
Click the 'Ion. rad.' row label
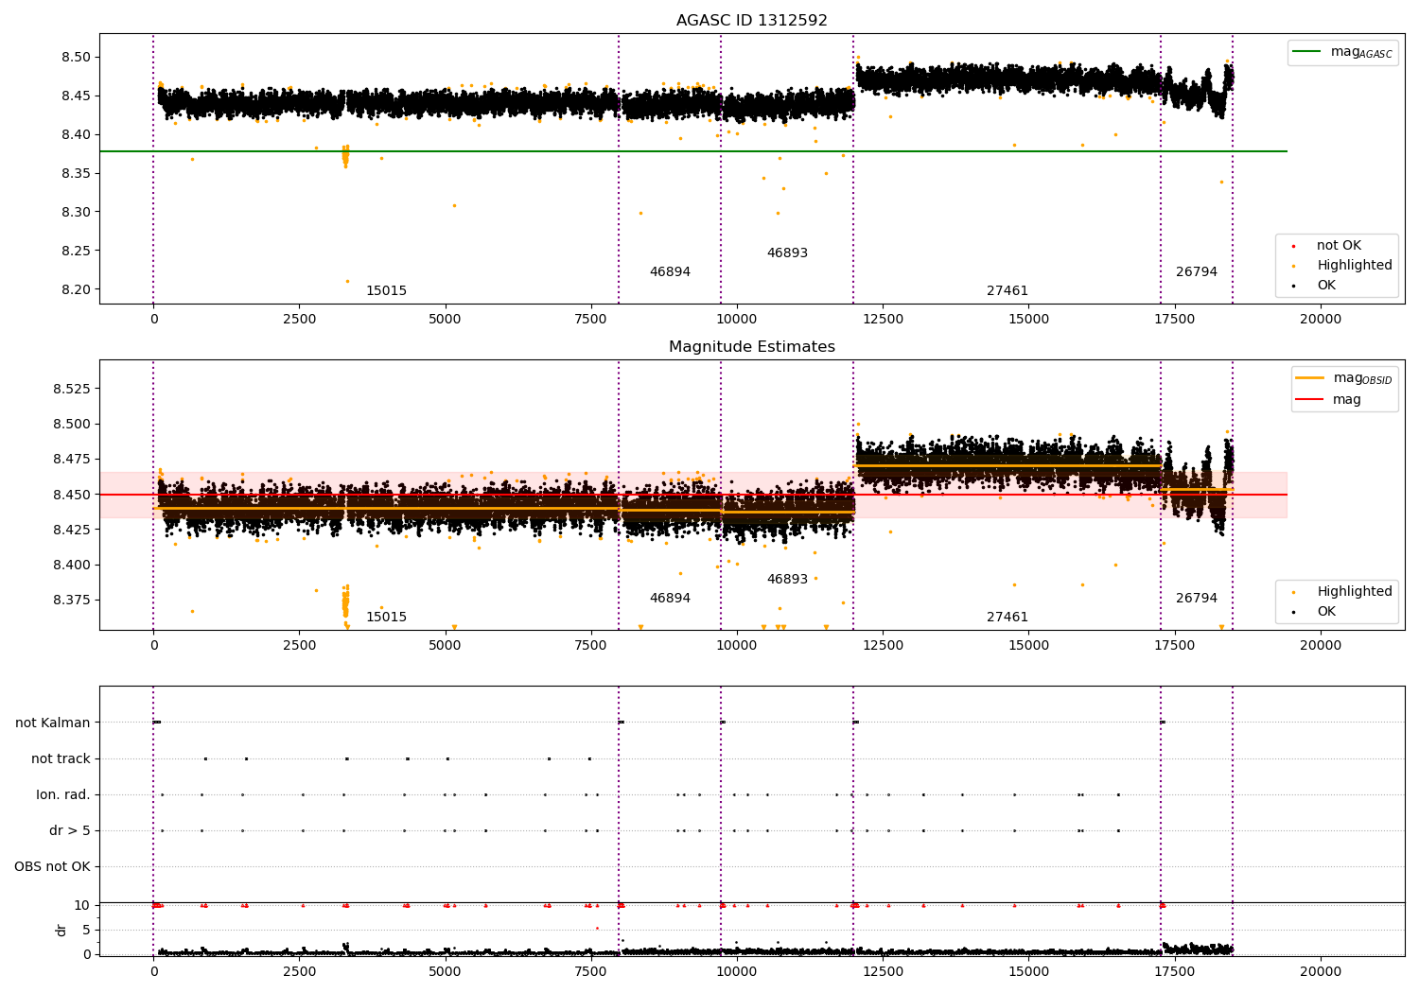[63, 794]
